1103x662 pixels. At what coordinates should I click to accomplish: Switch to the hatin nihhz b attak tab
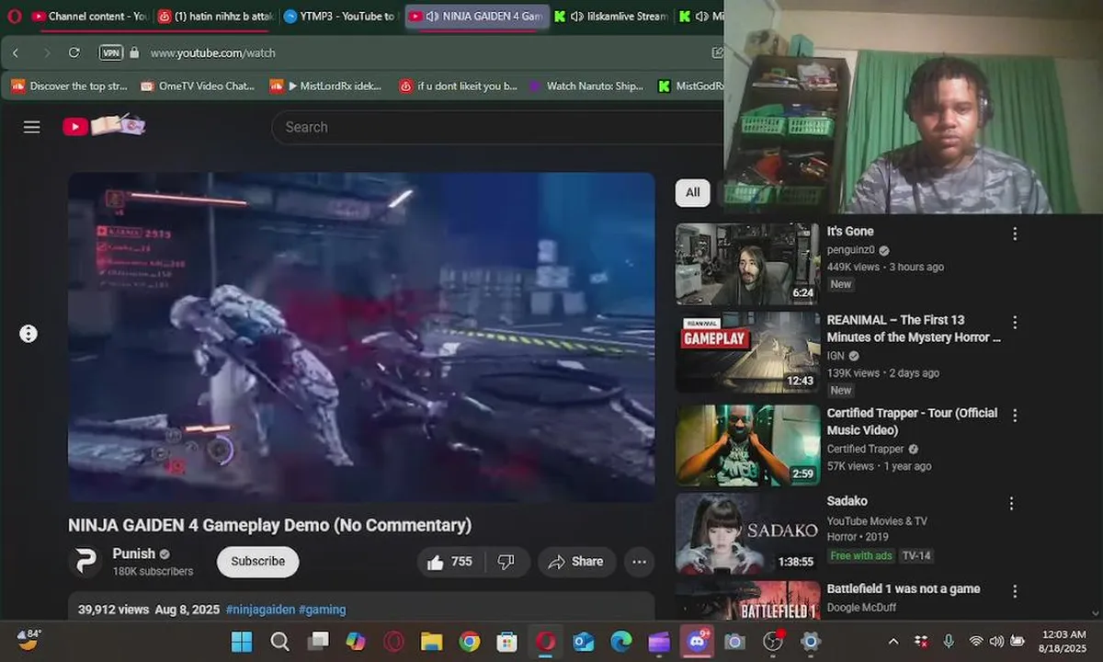coord(214,17)
